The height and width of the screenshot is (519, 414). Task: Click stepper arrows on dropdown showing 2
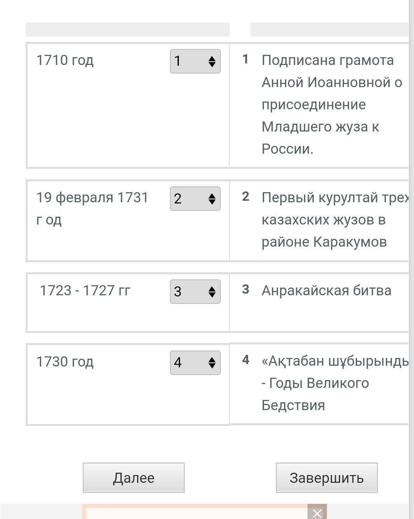[212, 199]
